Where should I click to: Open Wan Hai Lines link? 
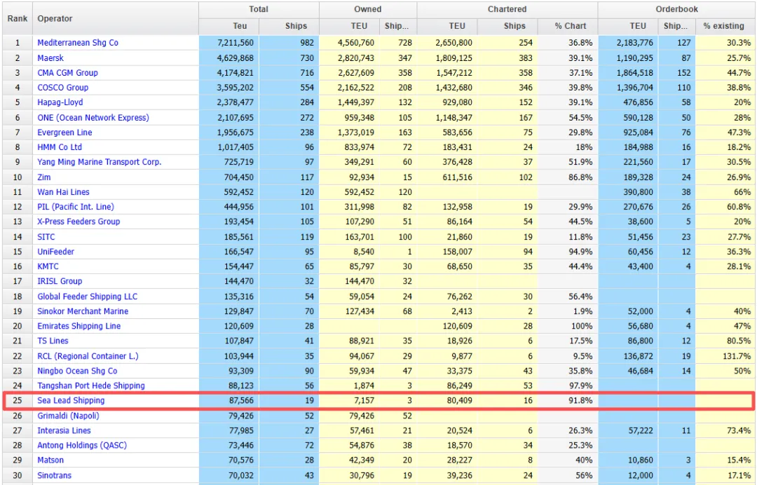point(63,192)
